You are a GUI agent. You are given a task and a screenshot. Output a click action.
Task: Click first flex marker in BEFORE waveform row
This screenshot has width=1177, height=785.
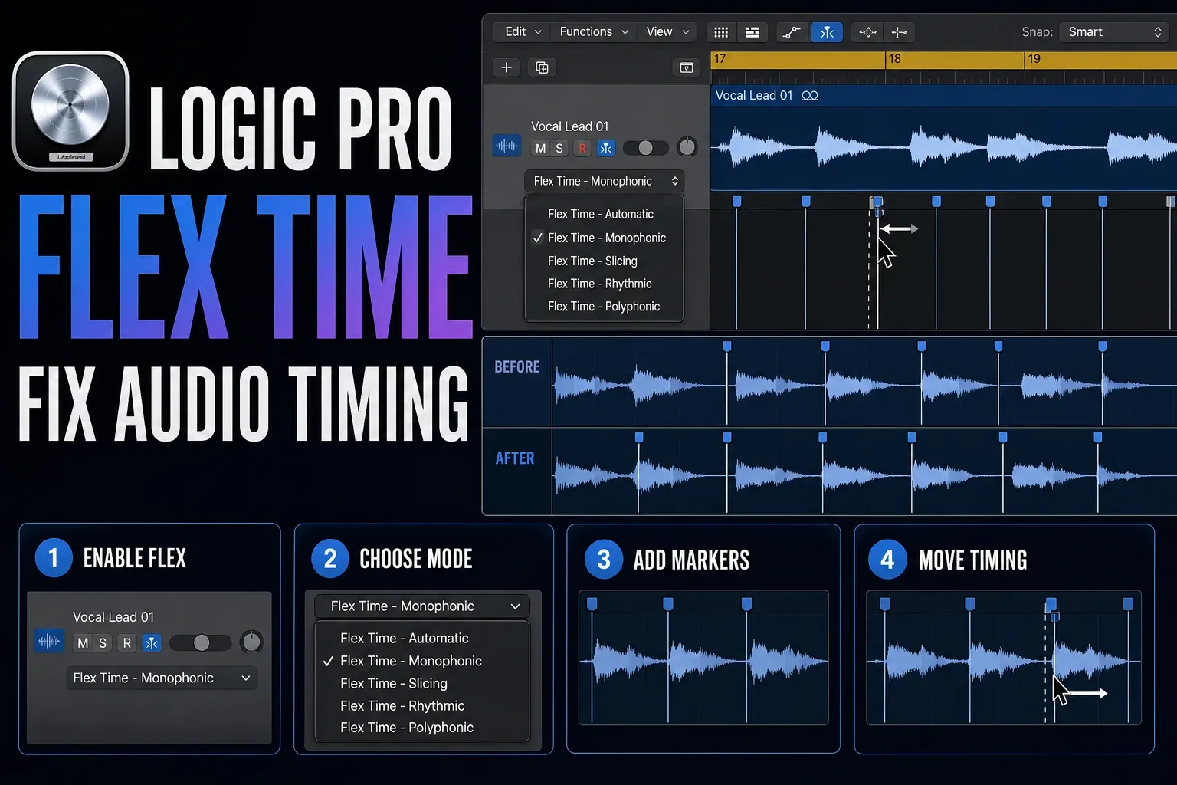point(727,347)
